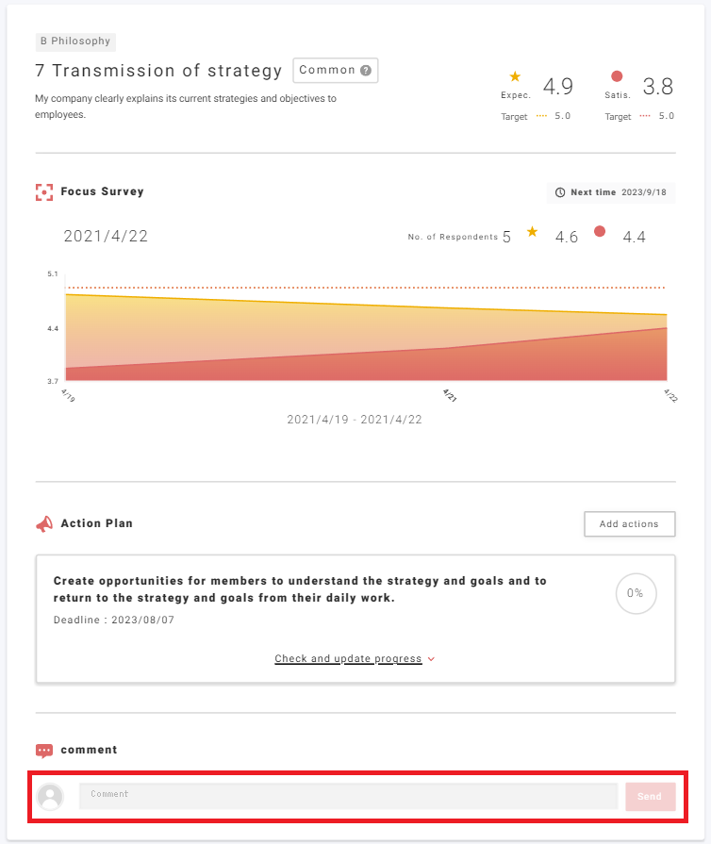This screenshot has height=844, width=711.
Task: Click the Focus Survey target icon
Action: (43, 192)
